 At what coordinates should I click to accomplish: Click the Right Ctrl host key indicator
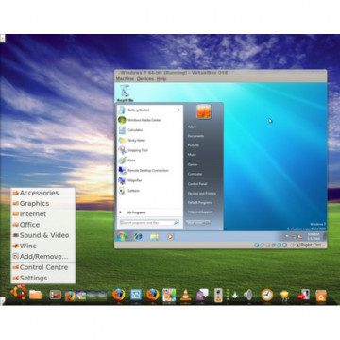(x=311, y=245)
